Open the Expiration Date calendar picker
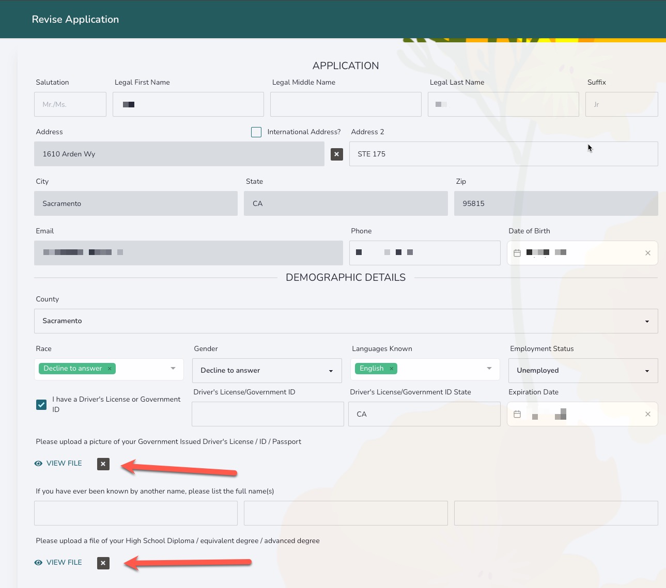This screenshot has width=666, height=588. 517,414
